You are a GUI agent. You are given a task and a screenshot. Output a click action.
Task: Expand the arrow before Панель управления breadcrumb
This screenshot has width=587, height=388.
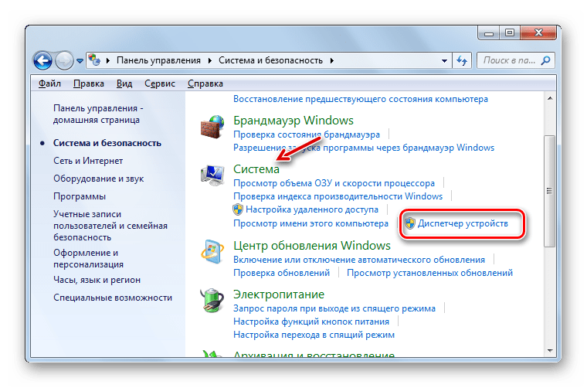(108, 60)
